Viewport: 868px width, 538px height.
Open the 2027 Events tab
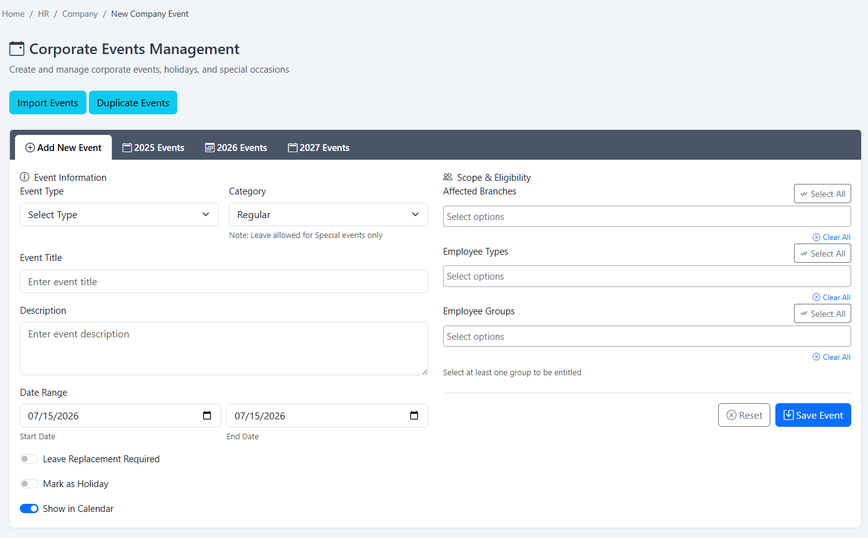pos(318,148)
